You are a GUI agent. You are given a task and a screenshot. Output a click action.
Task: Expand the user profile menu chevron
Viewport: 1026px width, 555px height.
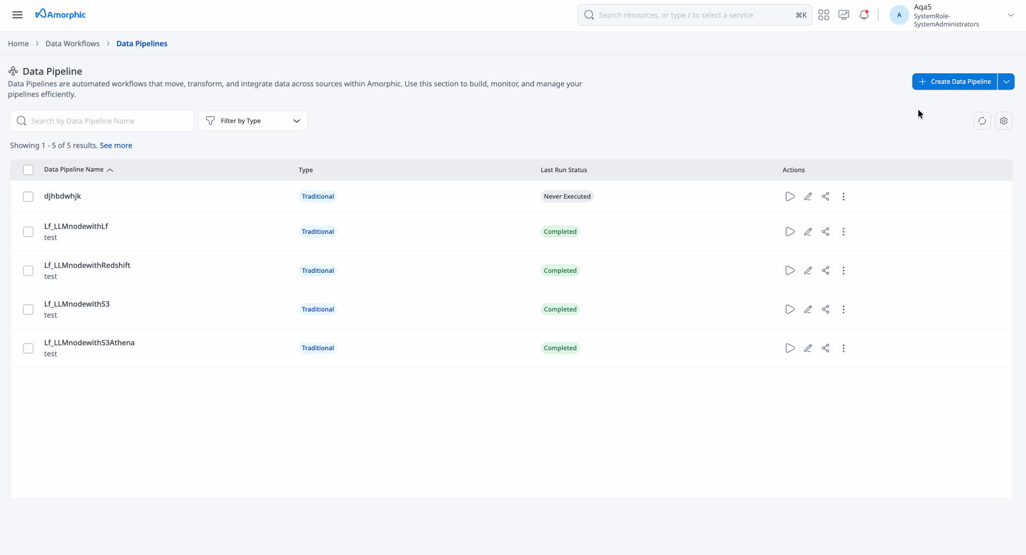coord(1010,15)
